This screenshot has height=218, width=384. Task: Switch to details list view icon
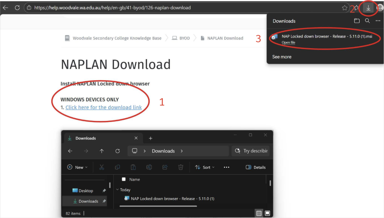pyautogui.click(x=259, y=213)
